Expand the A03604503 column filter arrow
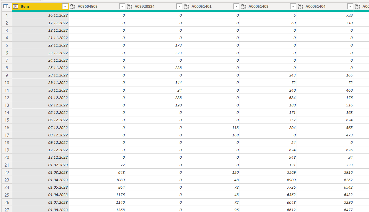This screenshot has width=369, height=212. 122,6
